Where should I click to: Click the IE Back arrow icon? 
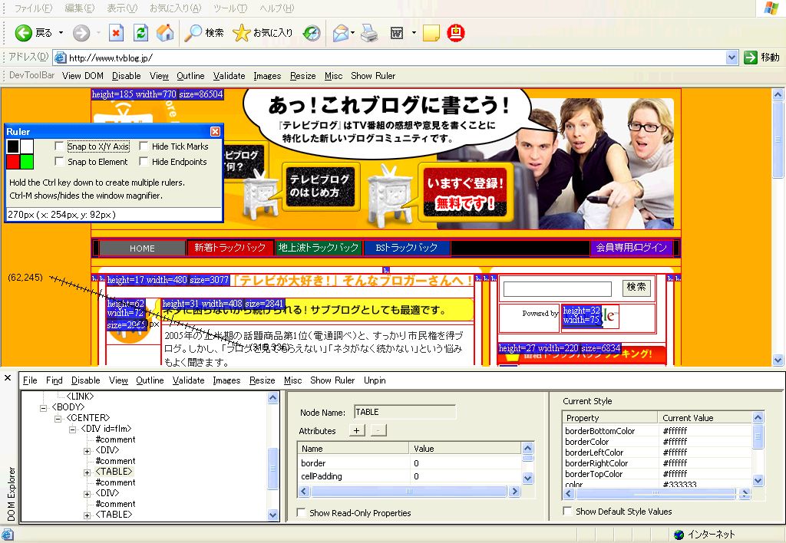(x=23, y=33)
